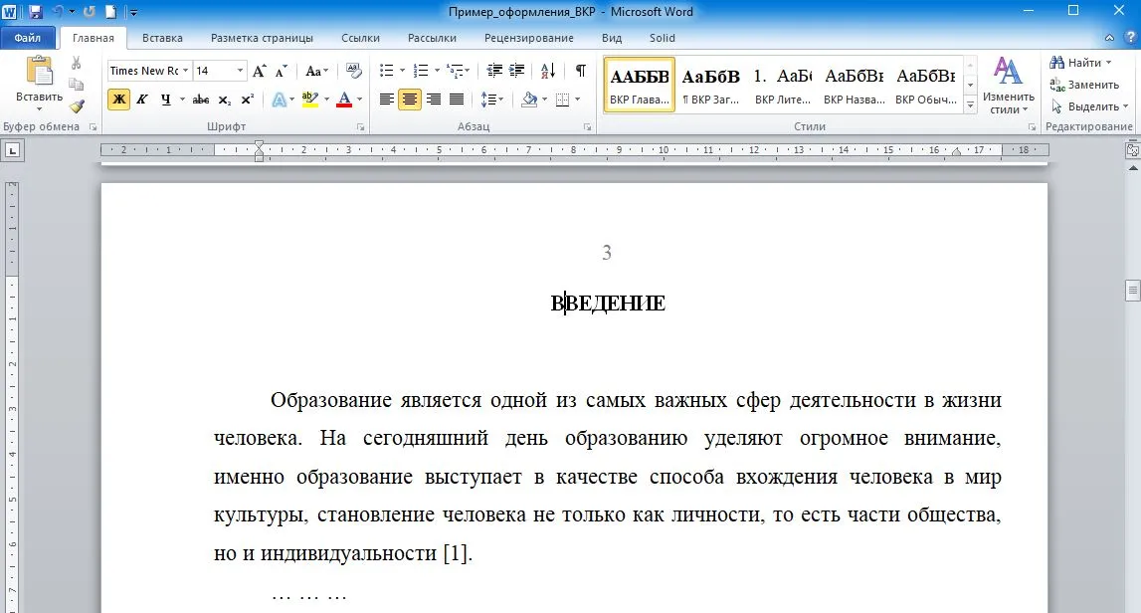Screen dimensions: 1141x613
Task: Click the Grow Font icon
Action: click(x=259, y=71)
